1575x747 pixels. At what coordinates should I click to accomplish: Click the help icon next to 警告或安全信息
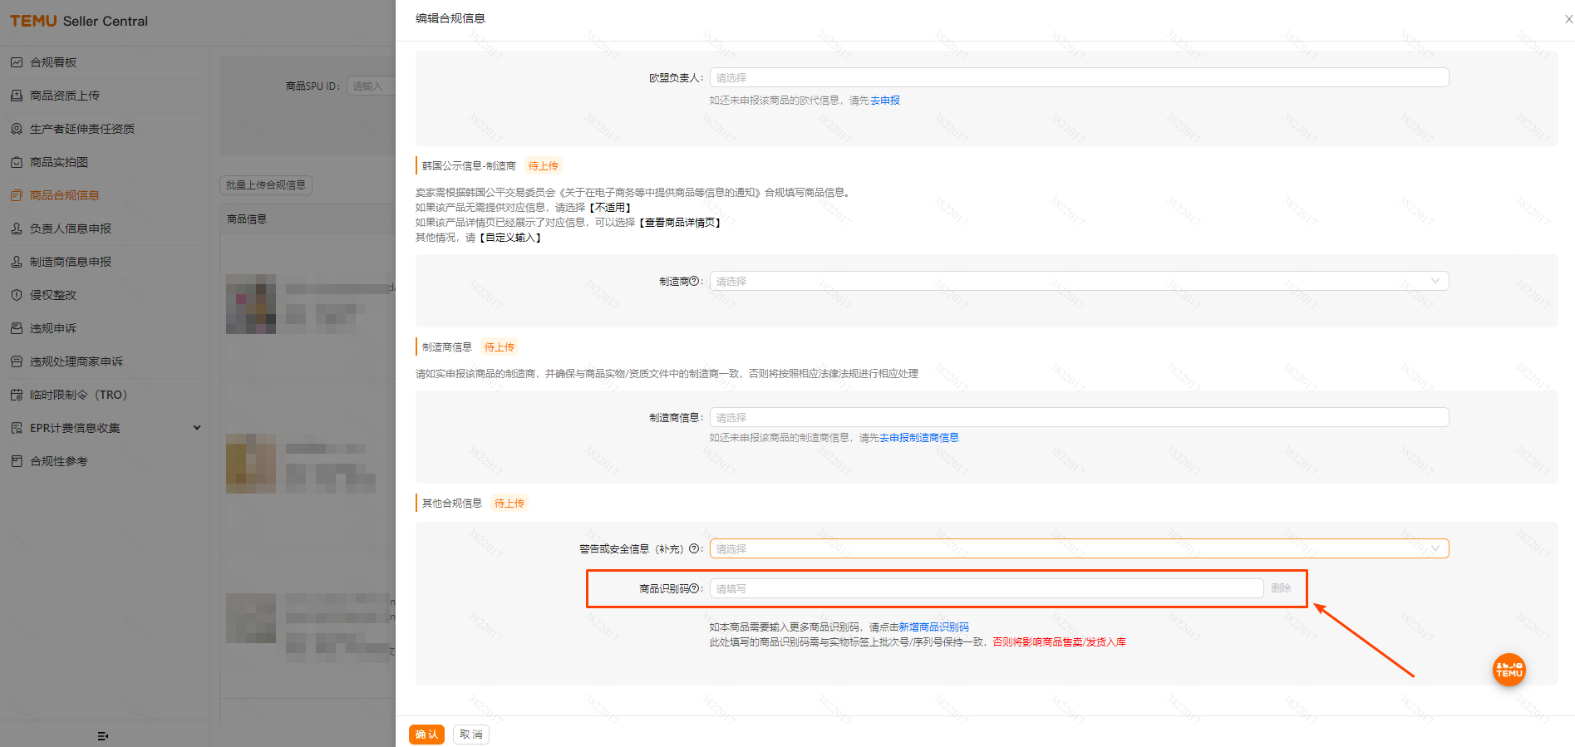tap(694, 548)
